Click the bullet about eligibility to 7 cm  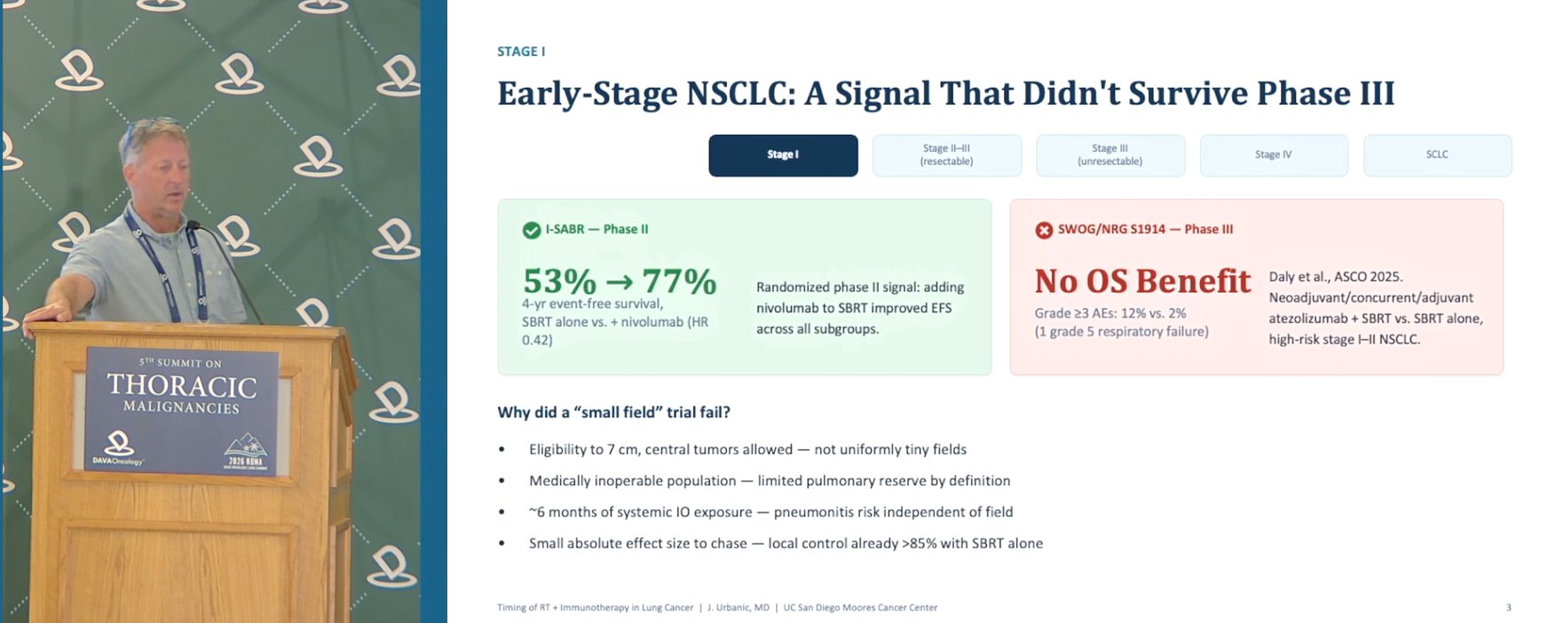(747, 449)
